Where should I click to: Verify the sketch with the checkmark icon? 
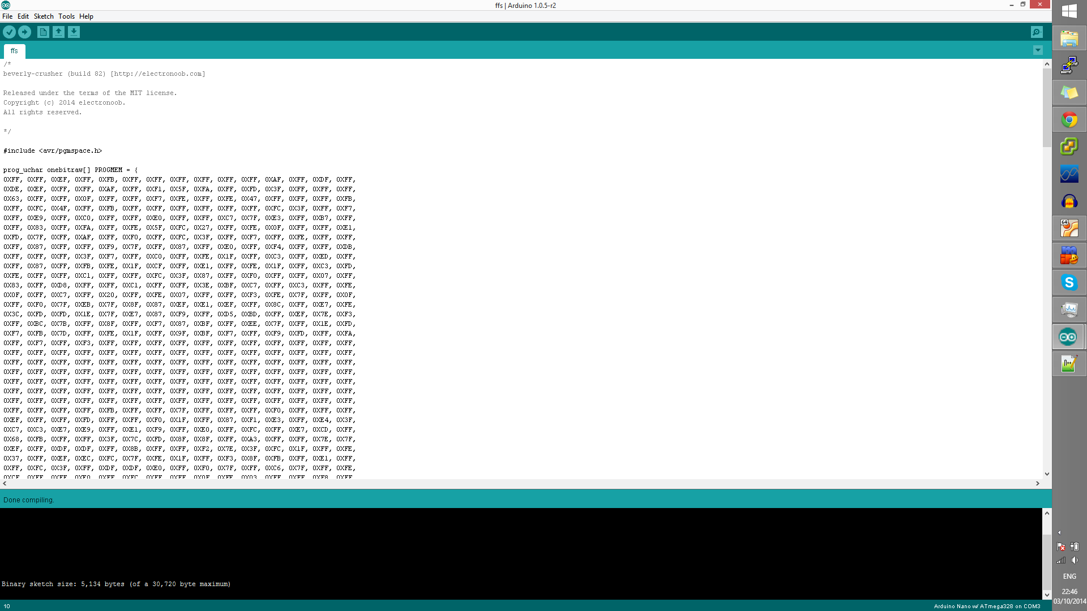[x=9, y=32]
